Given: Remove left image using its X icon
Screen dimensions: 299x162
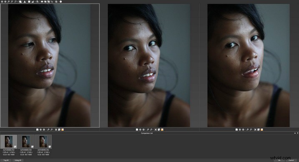Looking at the screenshot, I should click(56, 130).
